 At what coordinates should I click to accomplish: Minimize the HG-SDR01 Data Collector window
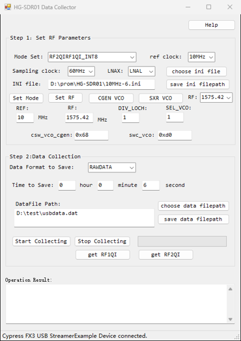(x=188, y=7)
